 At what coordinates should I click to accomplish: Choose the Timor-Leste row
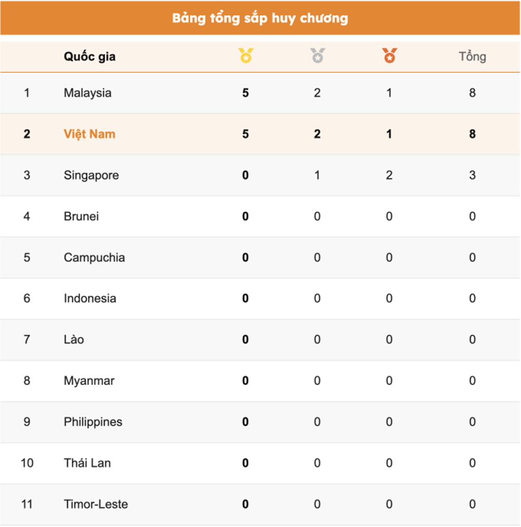260,505
